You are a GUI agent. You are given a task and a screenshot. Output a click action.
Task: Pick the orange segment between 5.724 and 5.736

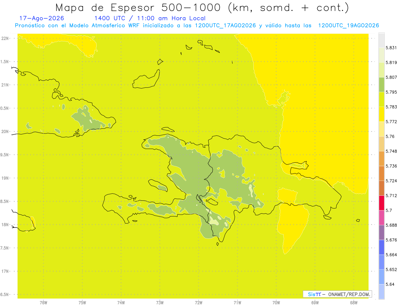coord(381,173)
